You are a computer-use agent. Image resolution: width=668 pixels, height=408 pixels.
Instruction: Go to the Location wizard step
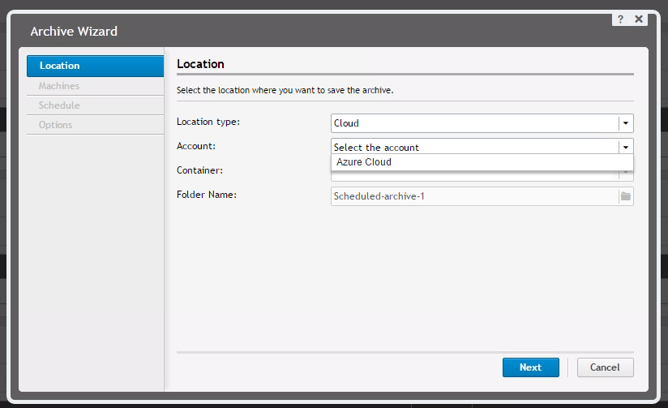pyautogui.click(x=95, y=67)
